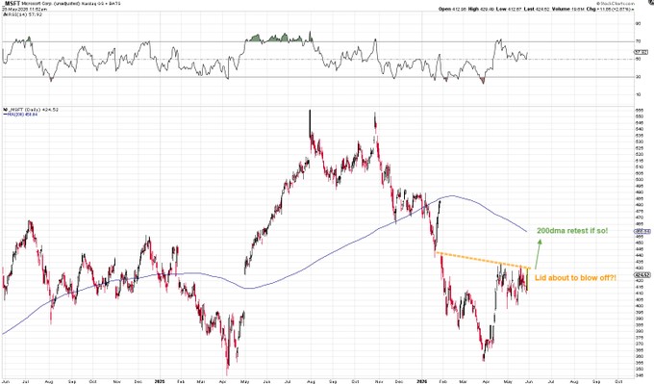Click the _MSFT ticker symbol in the header

(11, 3)
